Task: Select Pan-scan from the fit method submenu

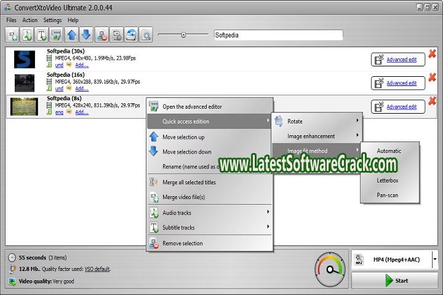Action: coord(388,195)
